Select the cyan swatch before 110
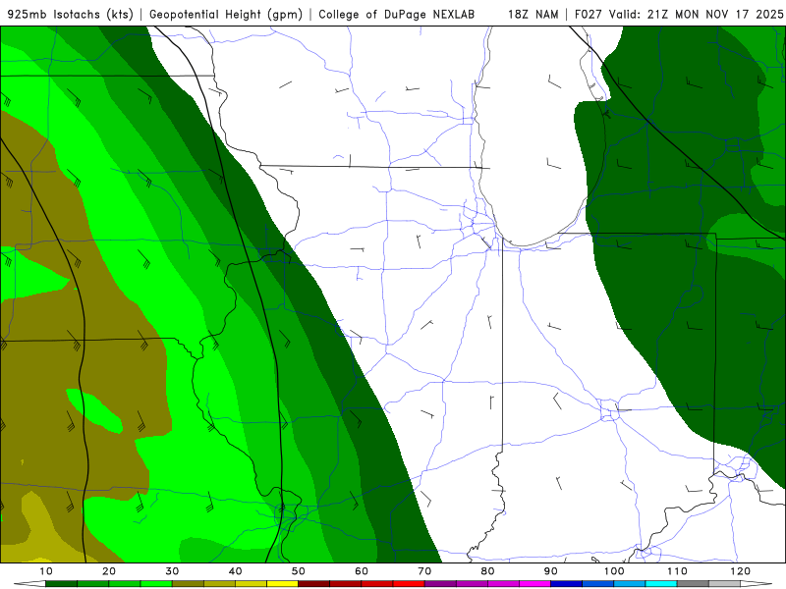The image size is (786, 589). tap(661, 584)
